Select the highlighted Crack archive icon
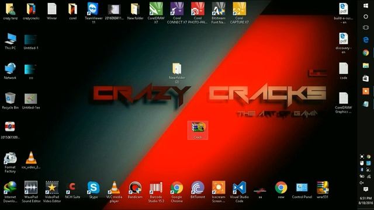374x210 pixels. coord(198,130)
